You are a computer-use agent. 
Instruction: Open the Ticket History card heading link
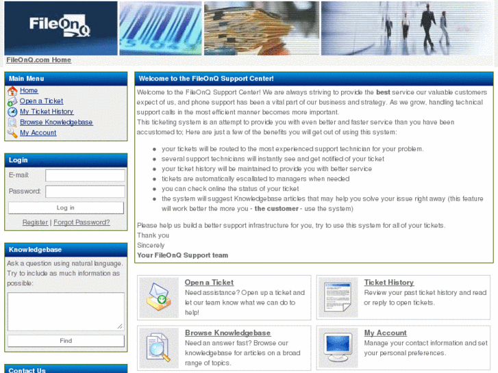(389, 282)
